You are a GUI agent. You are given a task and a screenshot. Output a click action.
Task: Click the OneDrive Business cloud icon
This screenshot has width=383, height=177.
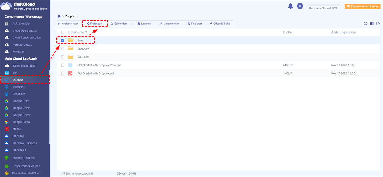[x=7, y=143]
